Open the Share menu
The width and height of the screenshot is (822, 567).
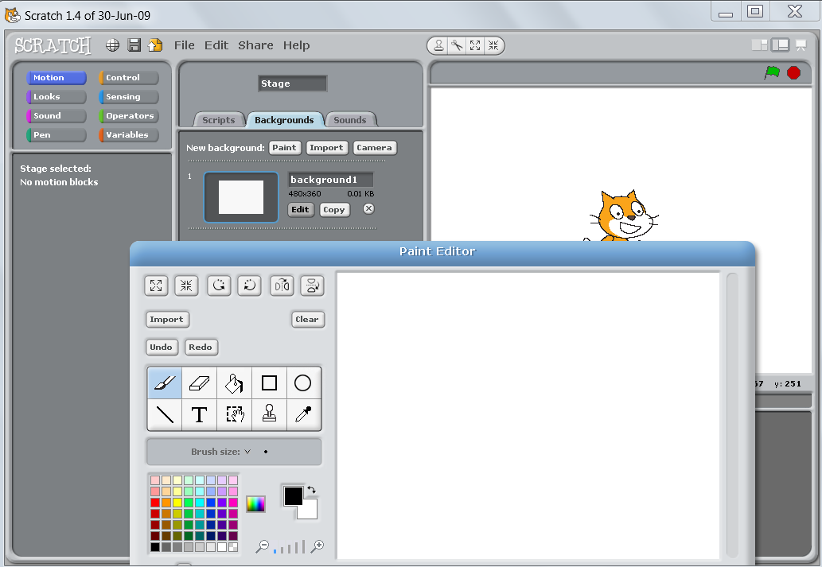tap(255, 45)
